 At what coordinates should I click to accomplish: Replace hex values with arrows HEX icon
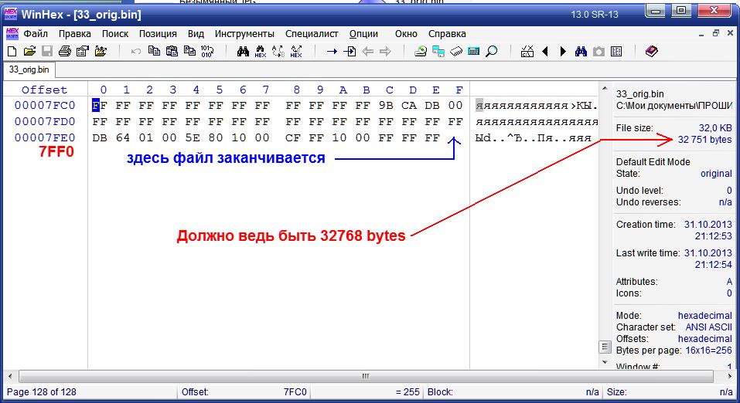(x=296, y=52)
